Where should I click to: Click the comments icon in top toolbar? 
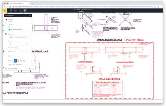click(x=16, y=11)
